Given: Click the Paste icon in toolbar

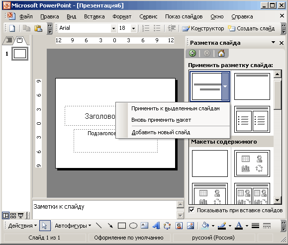Looking at the screenshot, I should pos(38,28).
